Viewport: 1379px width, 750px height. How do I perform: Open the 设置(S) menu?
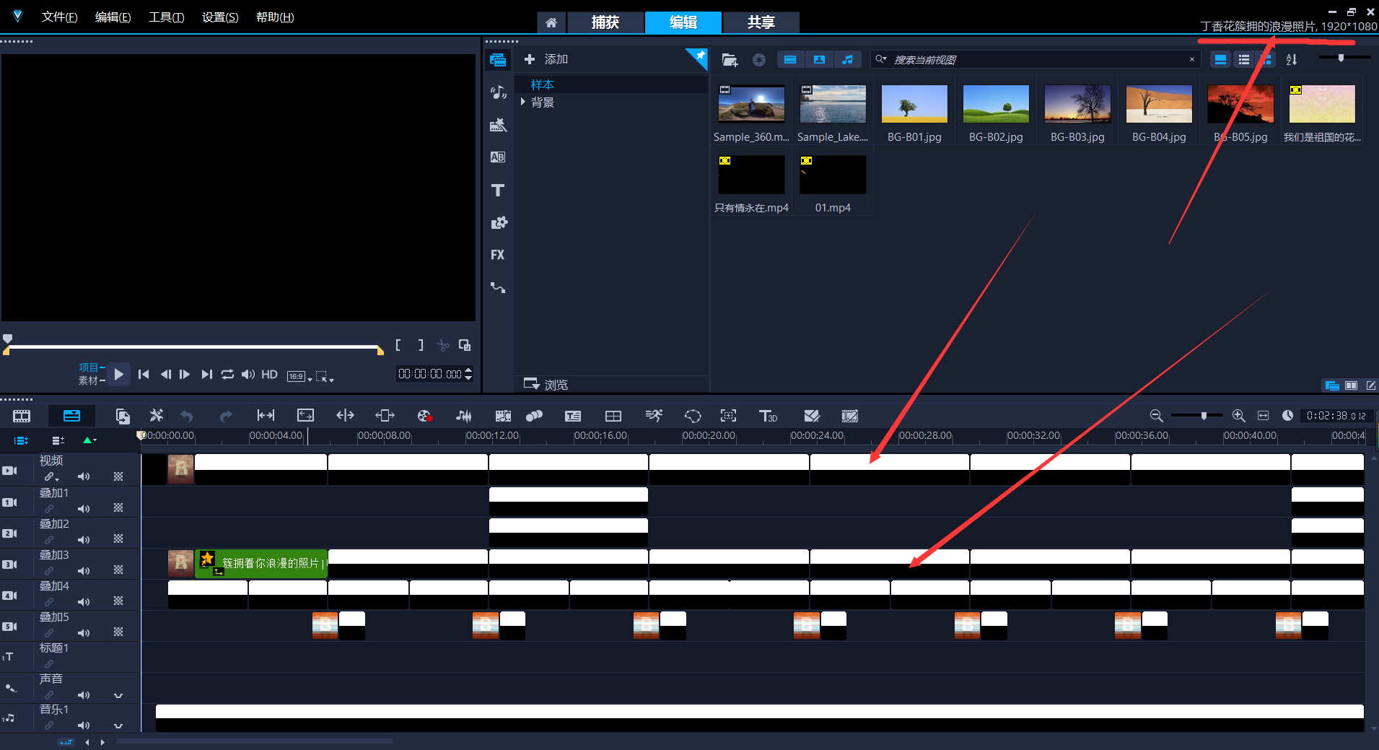tap(220, 17)
